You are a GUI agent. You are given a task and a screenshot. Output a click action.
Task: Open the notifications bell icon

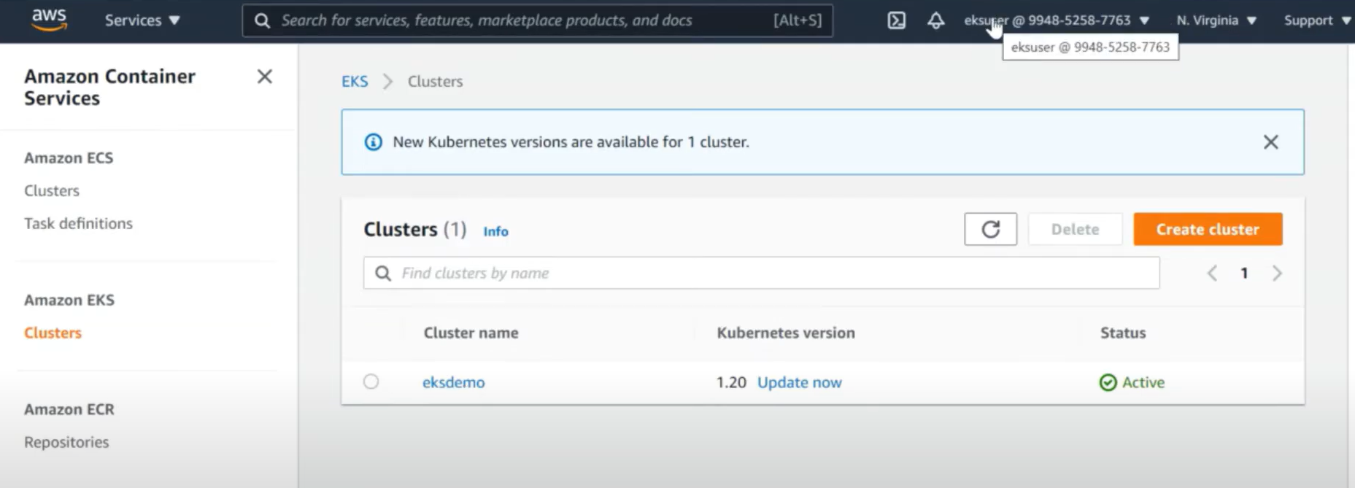tap(935, 20)
